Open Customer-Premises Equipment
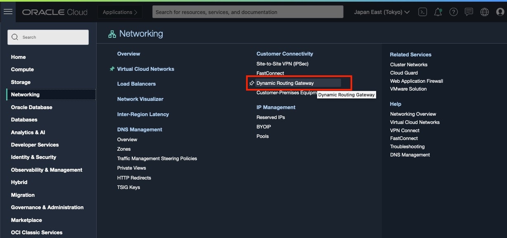 [x=287, y=93]
